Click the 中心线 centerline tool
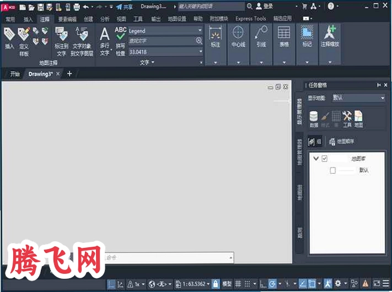 click(x=238, y=37)
